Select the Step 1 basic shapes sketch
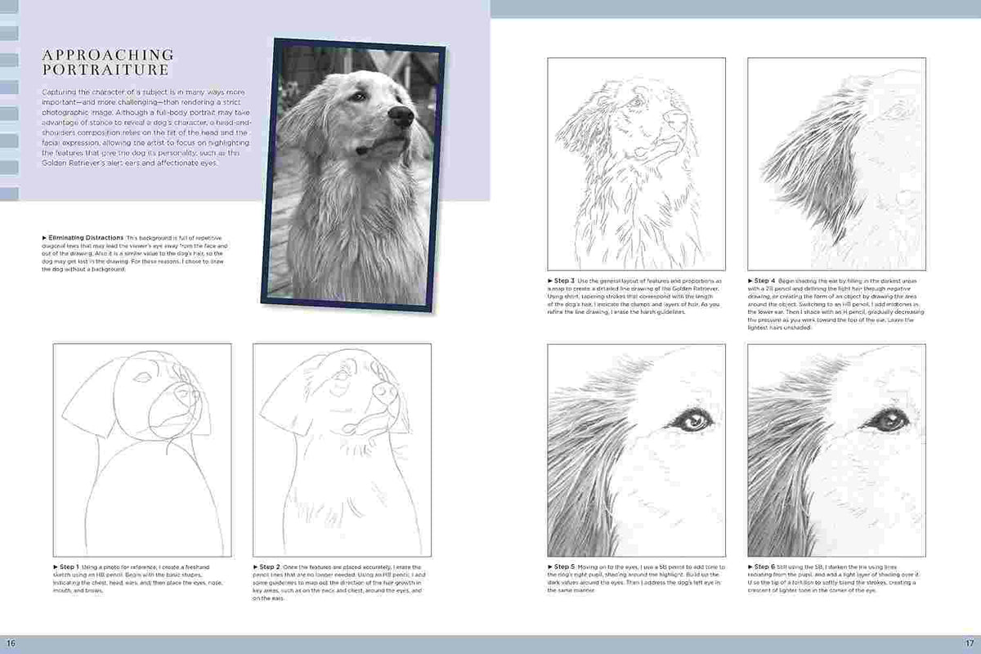This screenshot has width=981, height=654. (x=142, y=450)
